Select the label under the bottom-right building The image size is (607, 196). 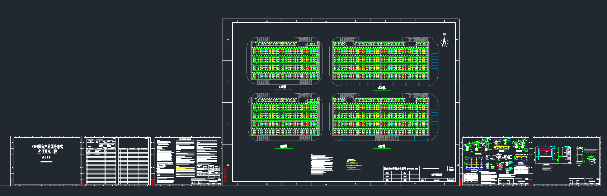tap(381, 146)
